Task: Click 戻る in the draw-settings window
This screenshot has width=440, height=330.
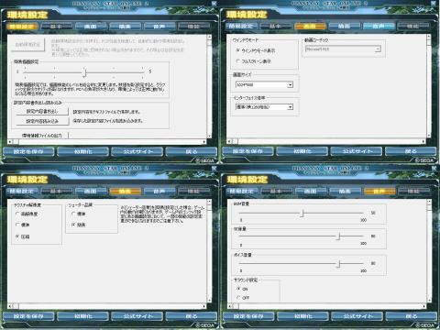Action: pyautogui.click(x=192, y=316)
